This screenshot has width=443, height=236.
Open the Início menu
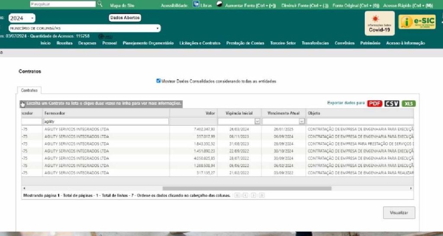45,43
